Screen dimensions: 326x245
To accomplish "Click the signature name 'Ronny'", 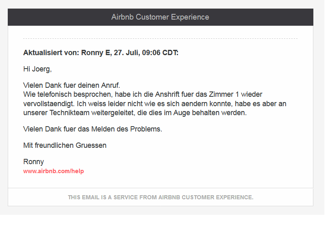I will click(x=33, y=162).
